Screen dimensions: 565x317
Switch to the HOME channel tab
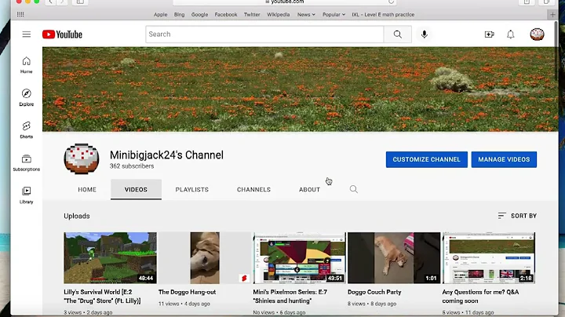87,189
